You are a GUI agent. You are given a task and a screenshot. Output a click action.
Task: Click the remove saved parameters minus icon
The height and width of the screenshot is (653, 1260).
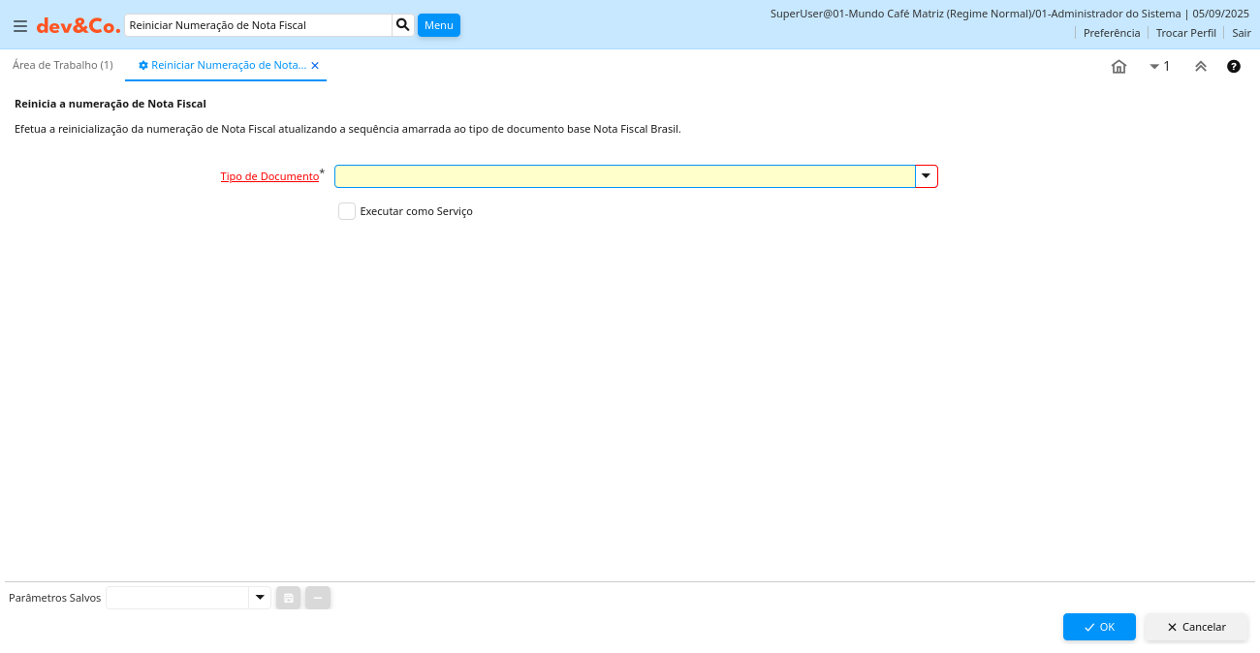pyautogui.click(x=318, y=598)
